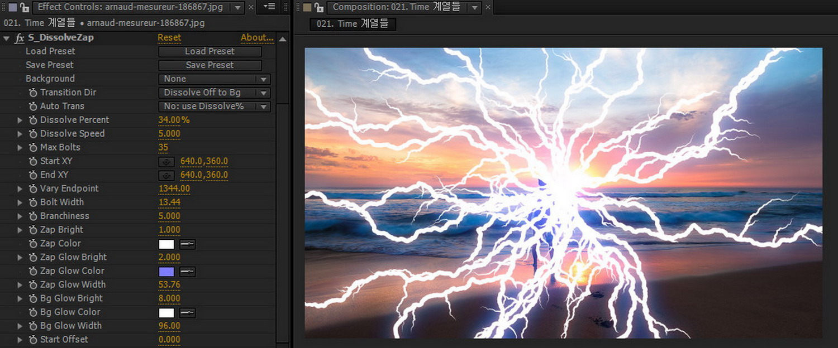The height and width of the screenshot is (348, 838).
Task: Expand the Zap Bright property
Action: pos(20,230)
